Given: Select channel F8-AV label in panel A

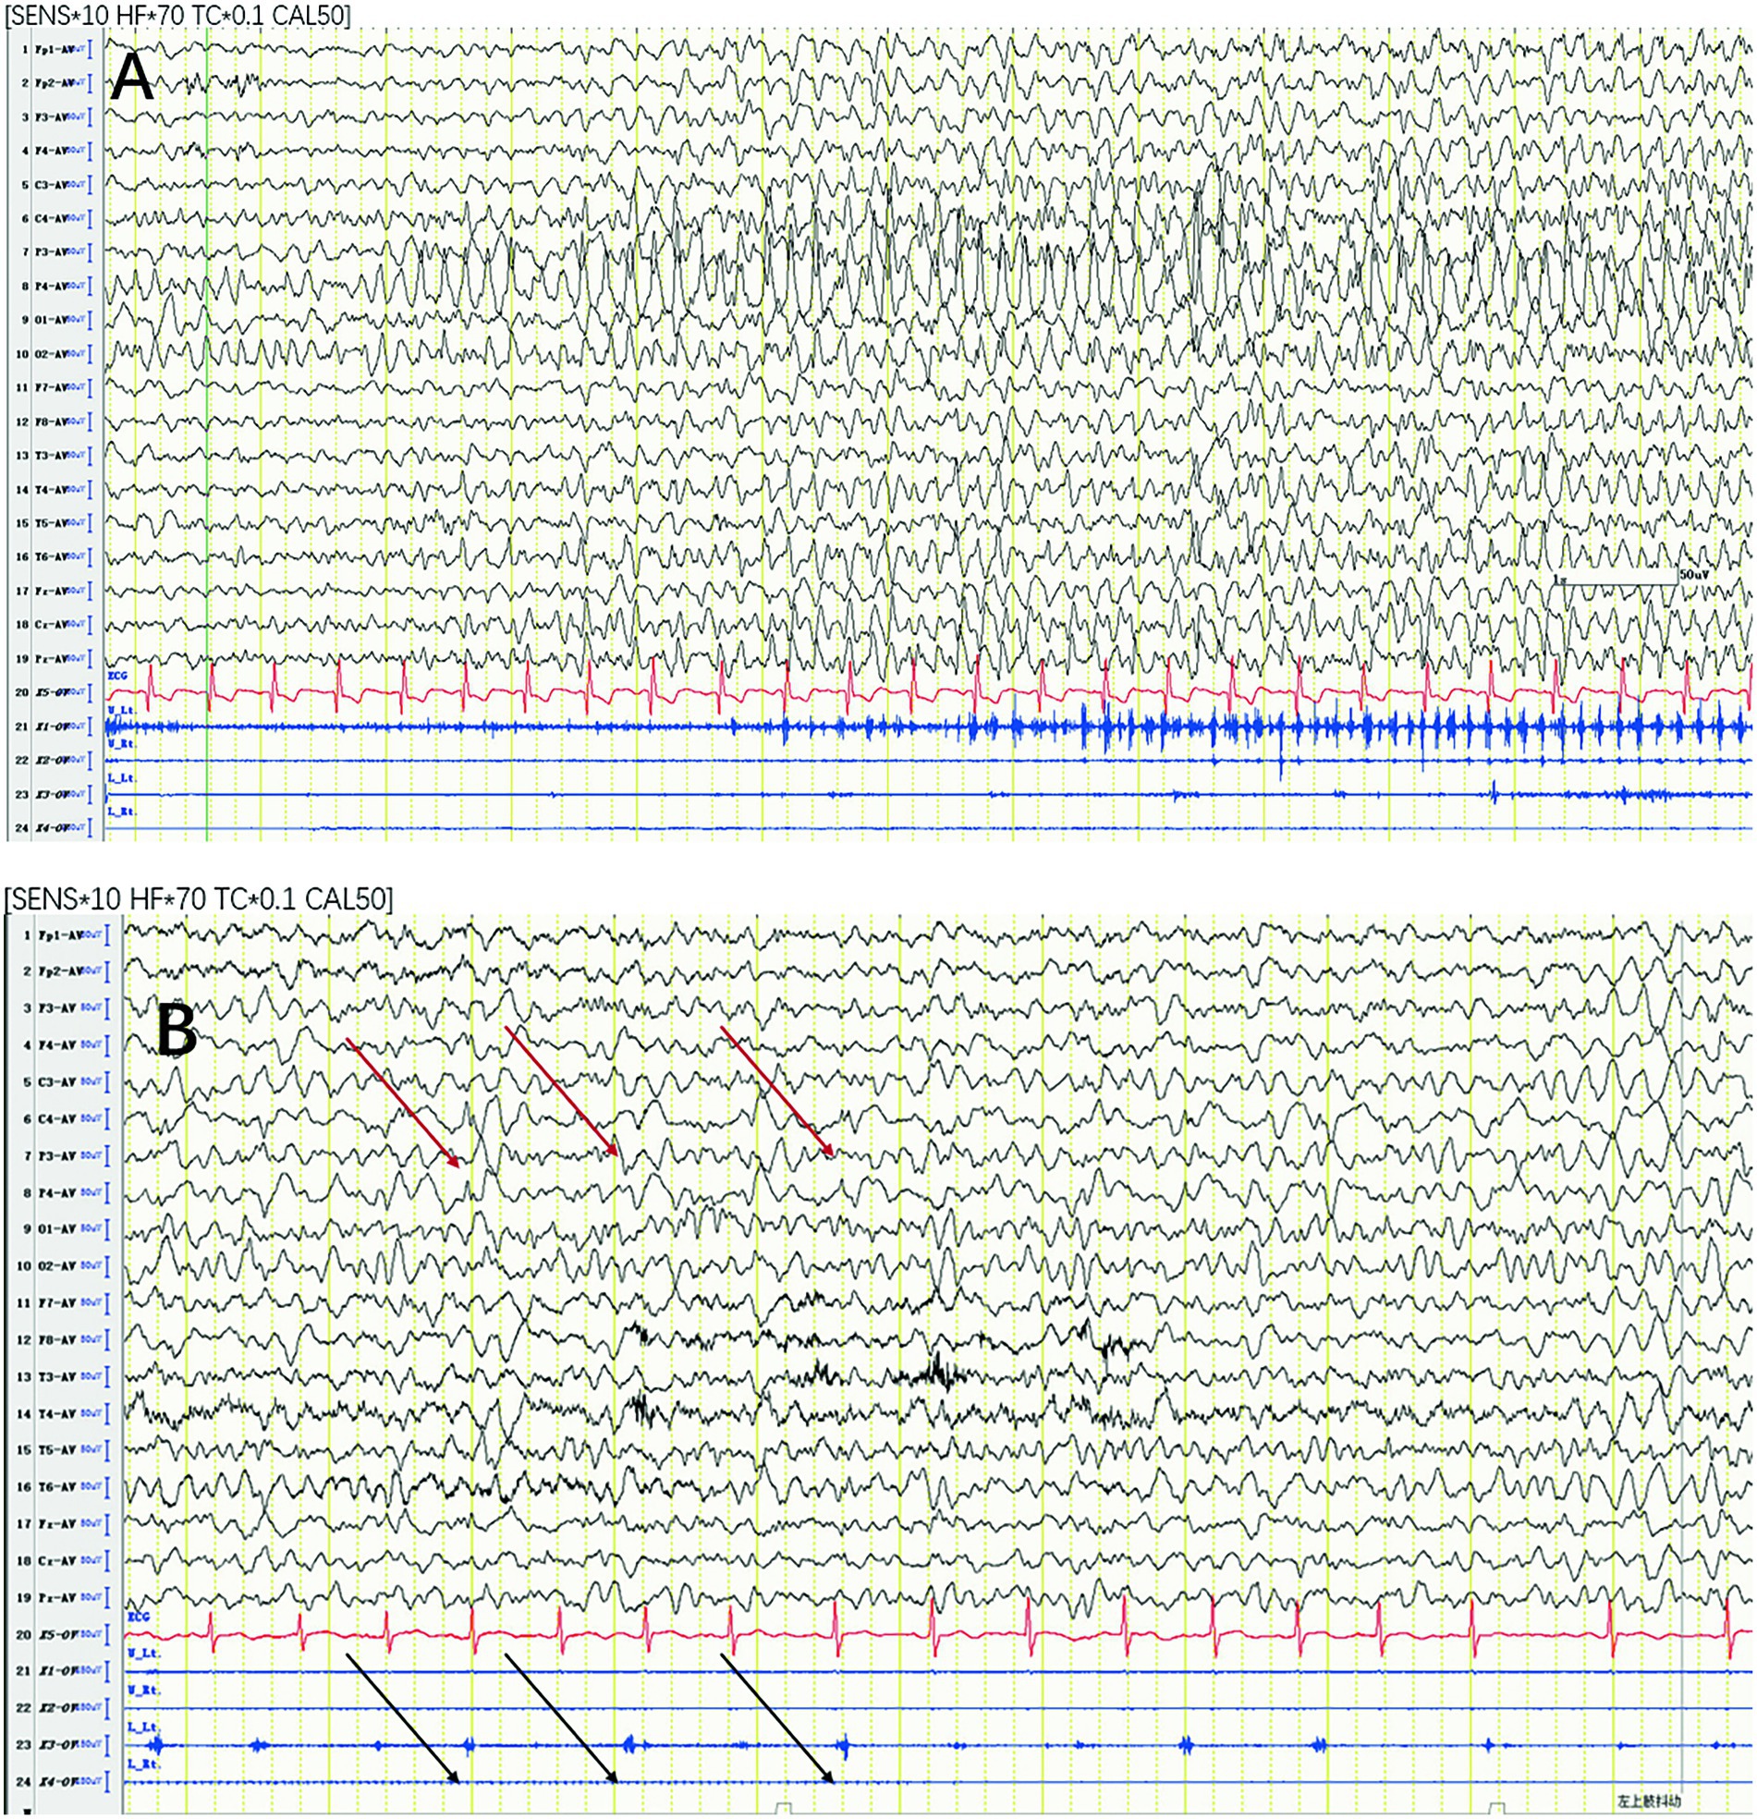Looking at the screenshot, I should pos(52,421).
